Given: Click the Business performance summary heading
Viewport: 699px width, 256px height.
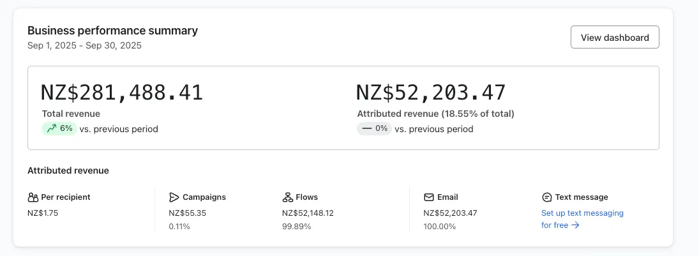Looking at the screenshot, I should (113, 31).
